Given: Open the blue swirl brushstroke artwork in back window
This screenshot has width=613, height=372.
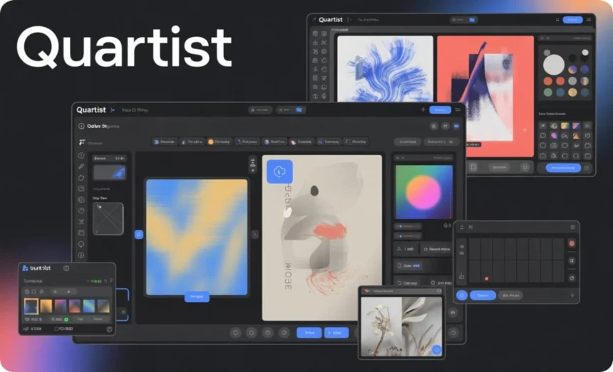Looking at the screenshot, I should point(385,69).
